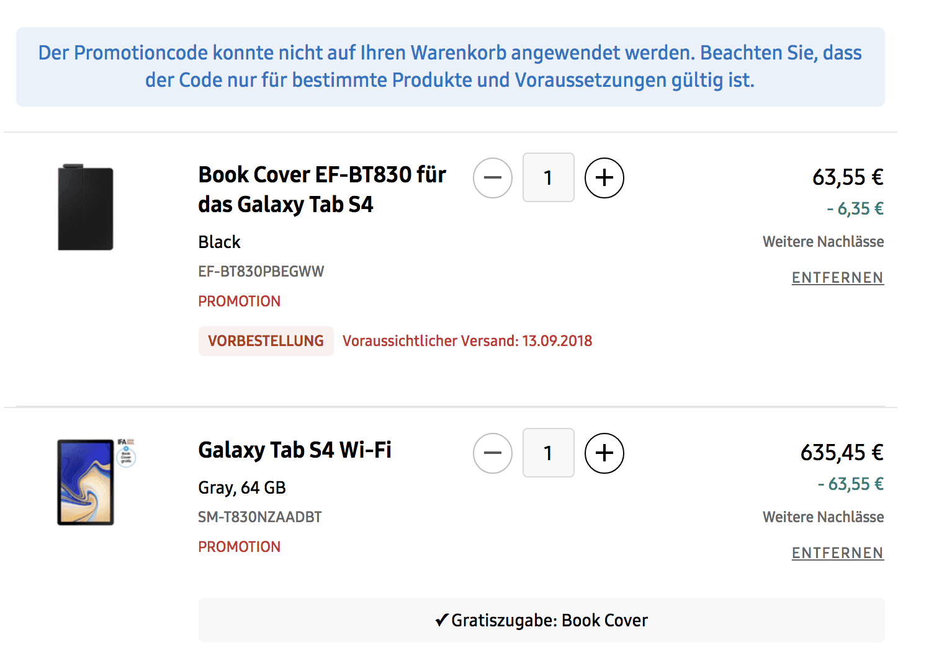
Task: Decrease quantity of Galaxy Tab S4 Wi-Fi
Action: [x=493, y=453]
